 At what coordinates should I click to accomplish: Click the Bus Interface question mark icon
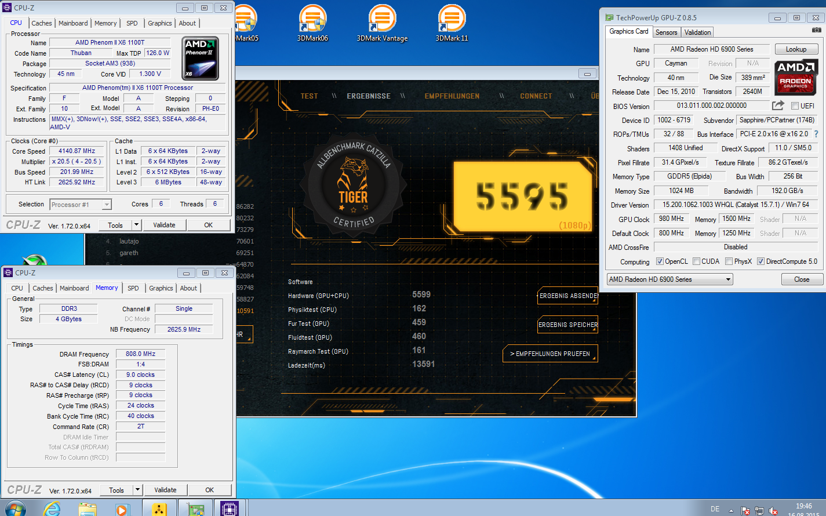point(816,134)
